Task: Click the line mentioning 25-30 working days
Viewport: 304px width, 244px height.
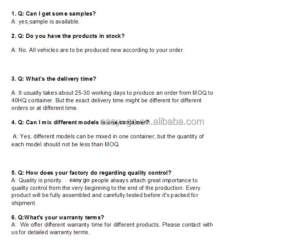Action: coord(112,93)
